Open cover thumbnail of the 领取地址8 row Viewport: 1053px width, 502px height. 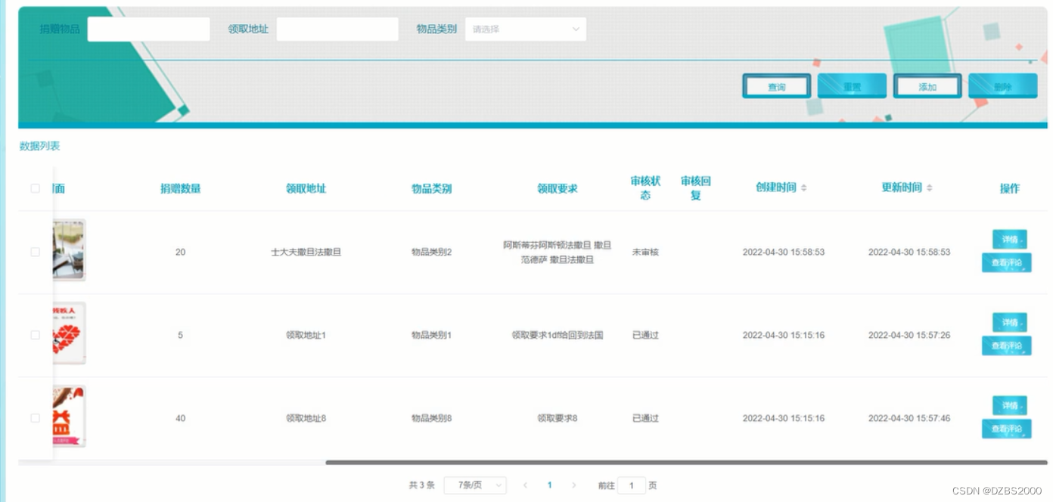[x=69, y=417]
